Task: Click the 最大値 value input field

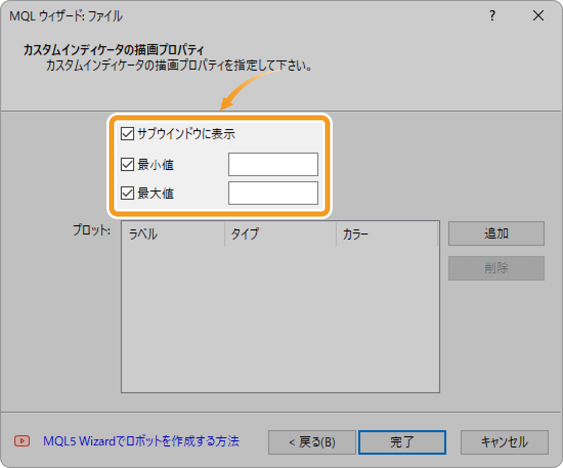Action: (273, 193)
